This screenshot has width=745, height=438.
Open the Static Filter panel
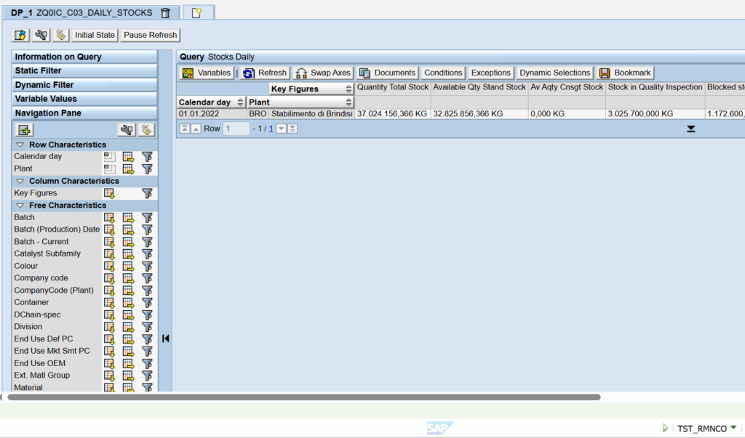click(84, 70)
